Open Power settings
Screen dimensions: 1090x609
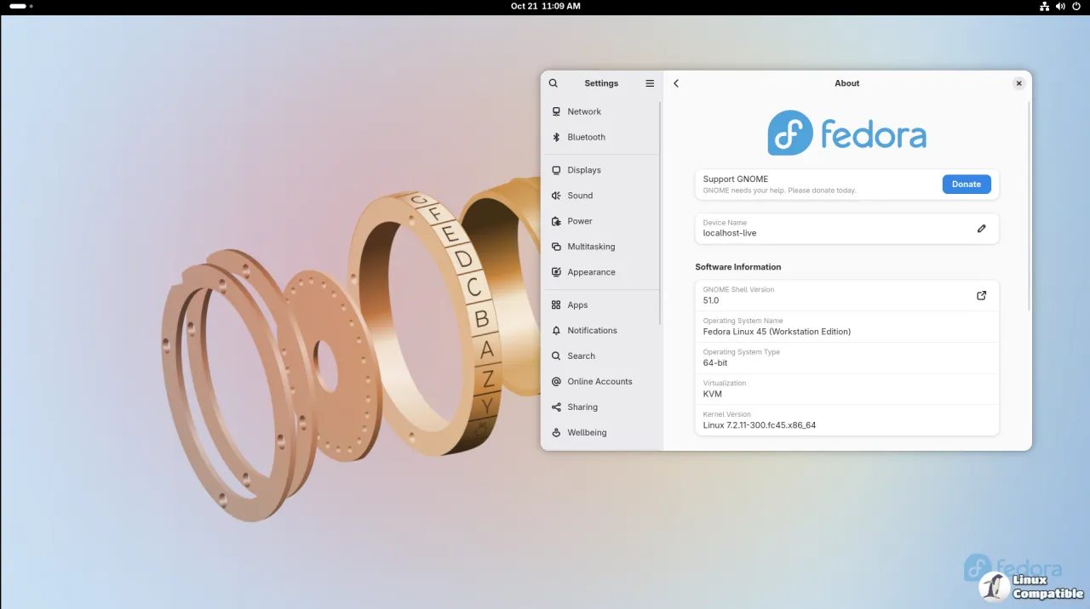click(600, 221)
